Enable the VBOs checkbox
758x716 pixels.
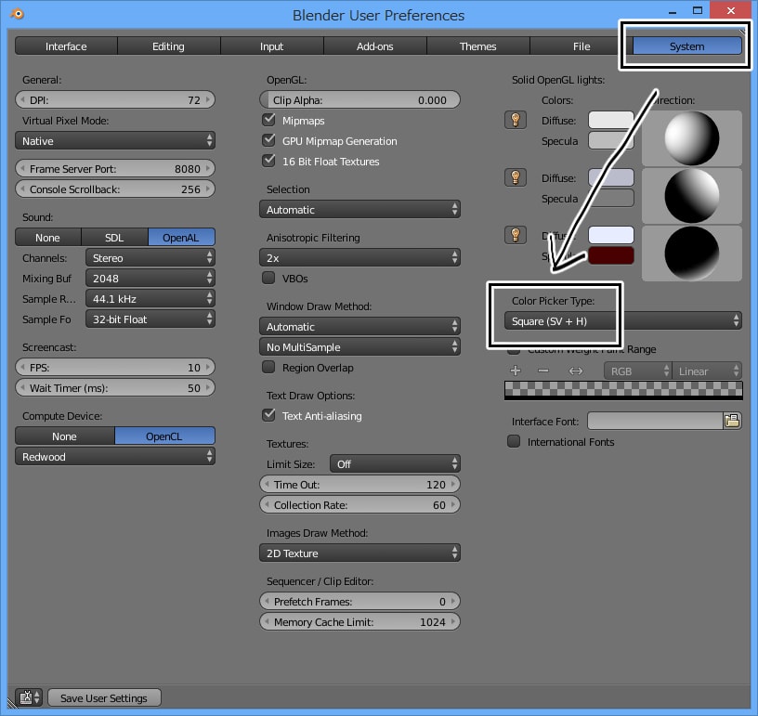(268, 278)
